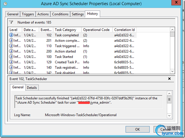Select the 'Action comple...' event 201 row
This screenshot has height=138, width=185.
coord(72,40)
